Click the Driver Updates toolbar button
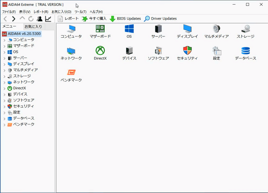Image resolution: width=268 pixels, height=193 pixels. click(160, 19)
